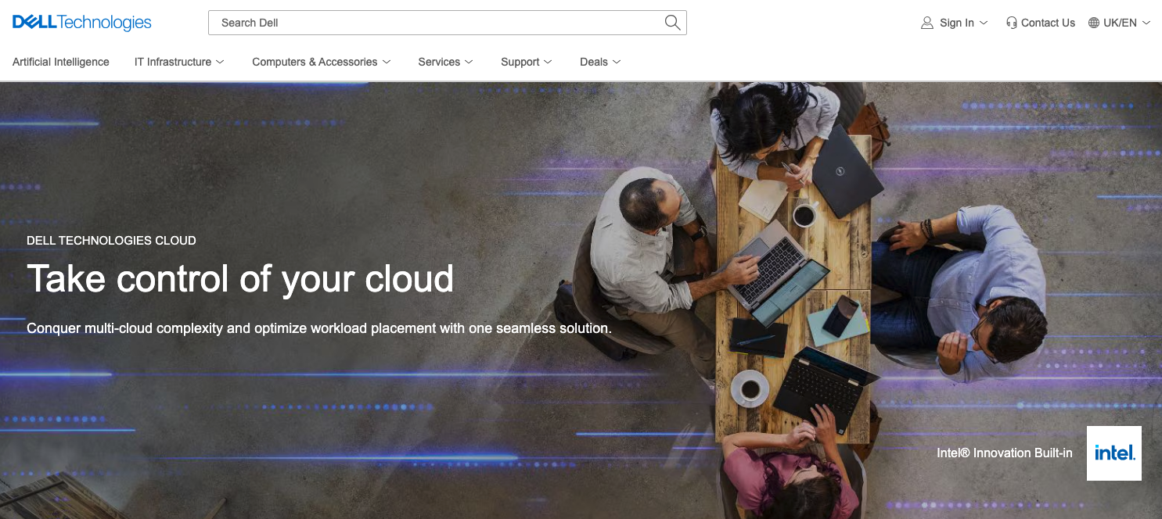
Task: Open the Sign In dropdown
Action: pos(955,23)
